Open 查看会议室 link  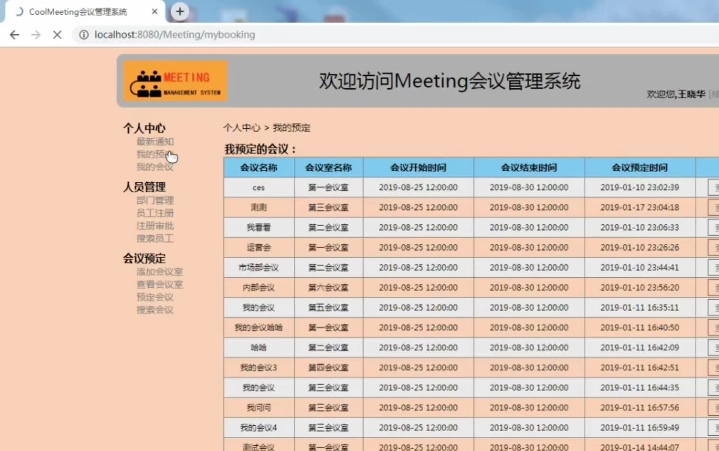coord(159,284)
